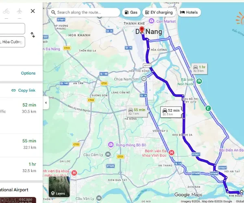Filter by Gas stations

[131, 12]
